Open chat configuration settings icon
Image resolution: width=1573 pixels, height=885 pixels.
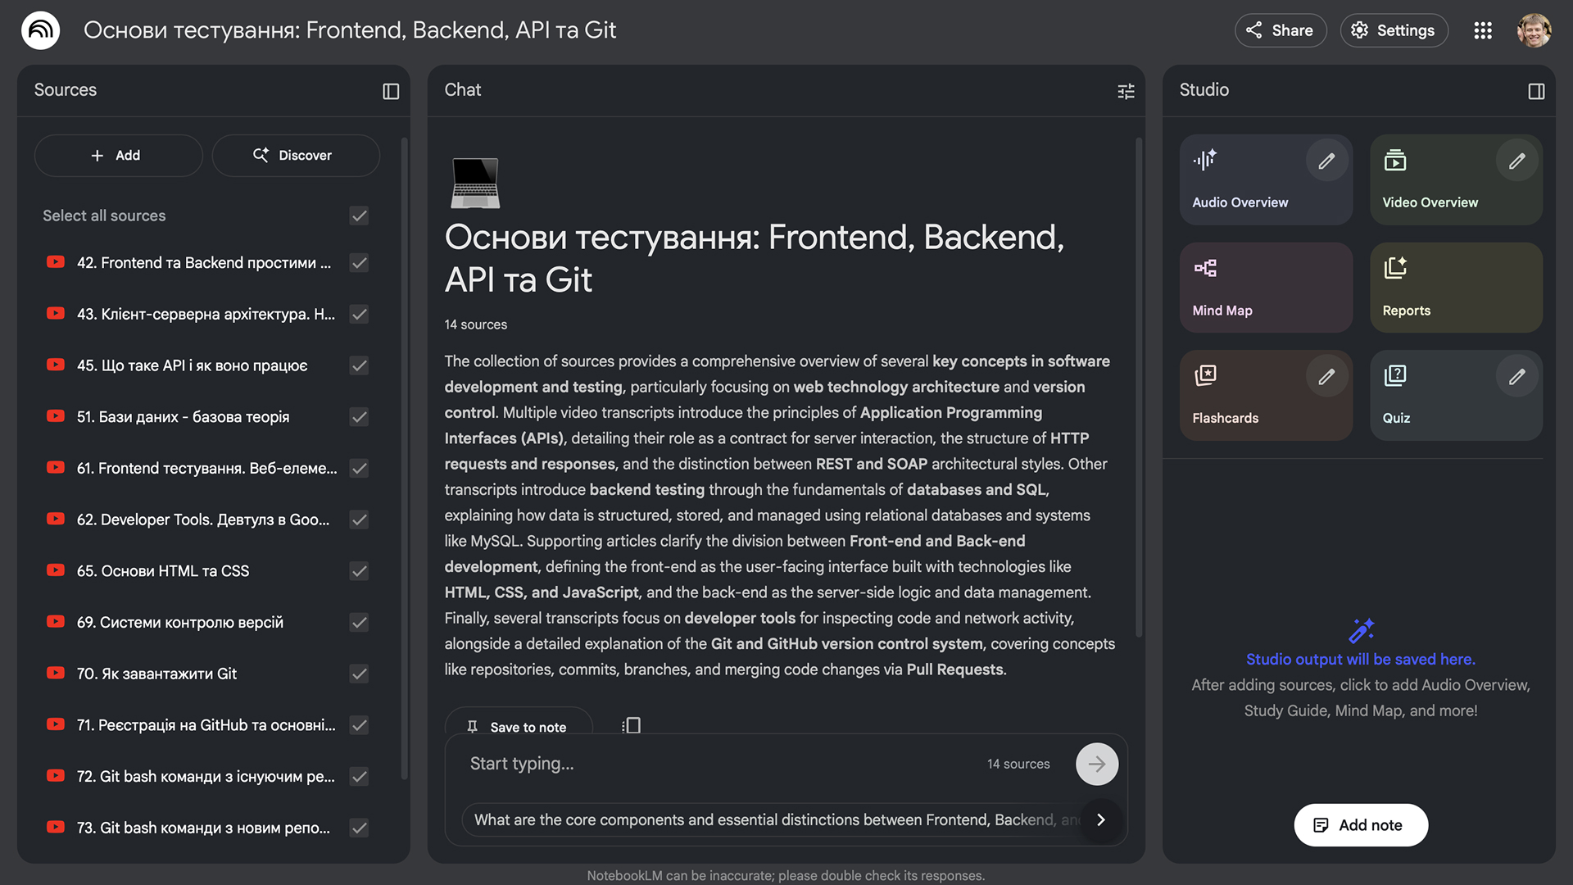[1126, 91]
